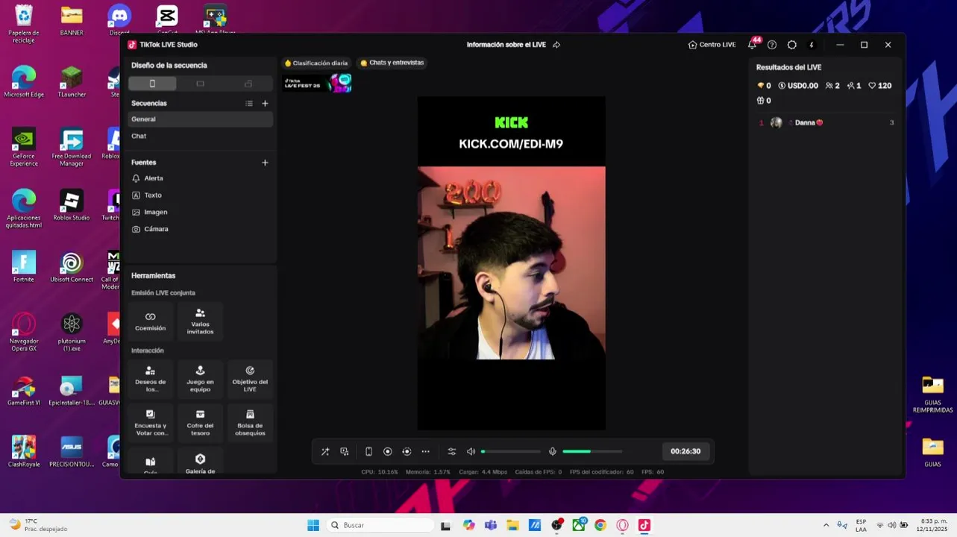
Task: Open the help question-mark icon
Action: point(772,45)
